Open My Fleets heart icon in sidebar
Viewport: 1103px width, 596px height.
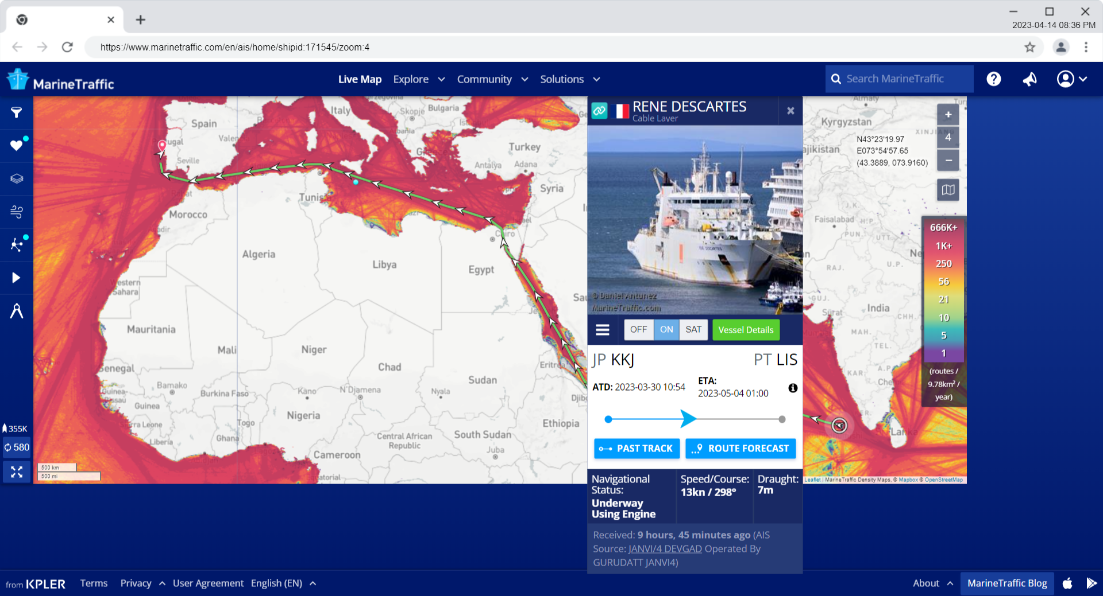17,145
